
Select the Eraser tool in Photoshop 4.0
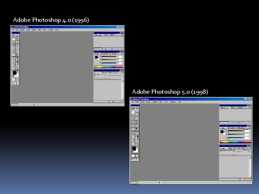click(x=14, y=49)
